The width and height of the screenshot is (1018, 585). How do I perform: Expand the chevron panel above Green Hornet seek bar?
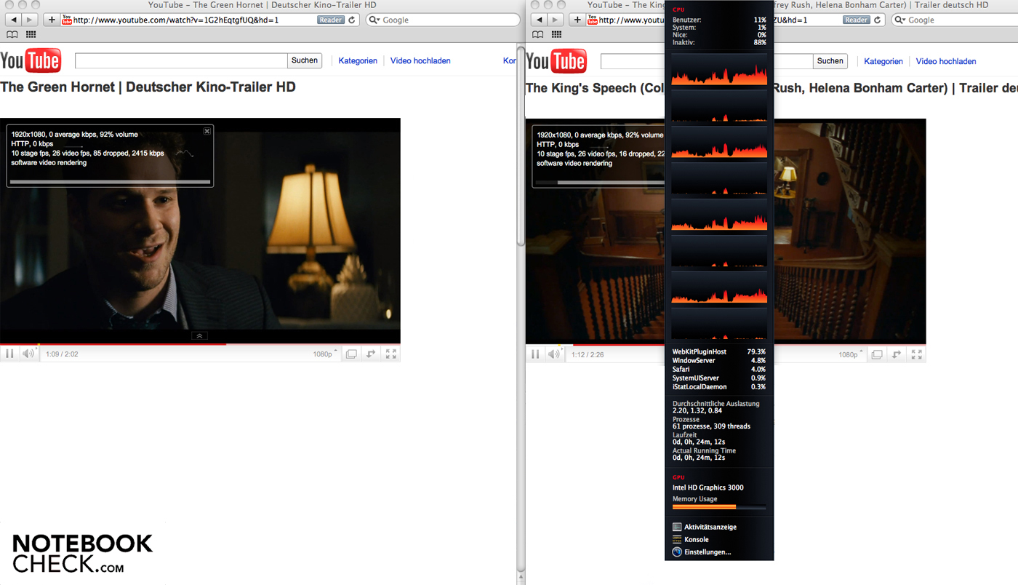pos(199,335)
